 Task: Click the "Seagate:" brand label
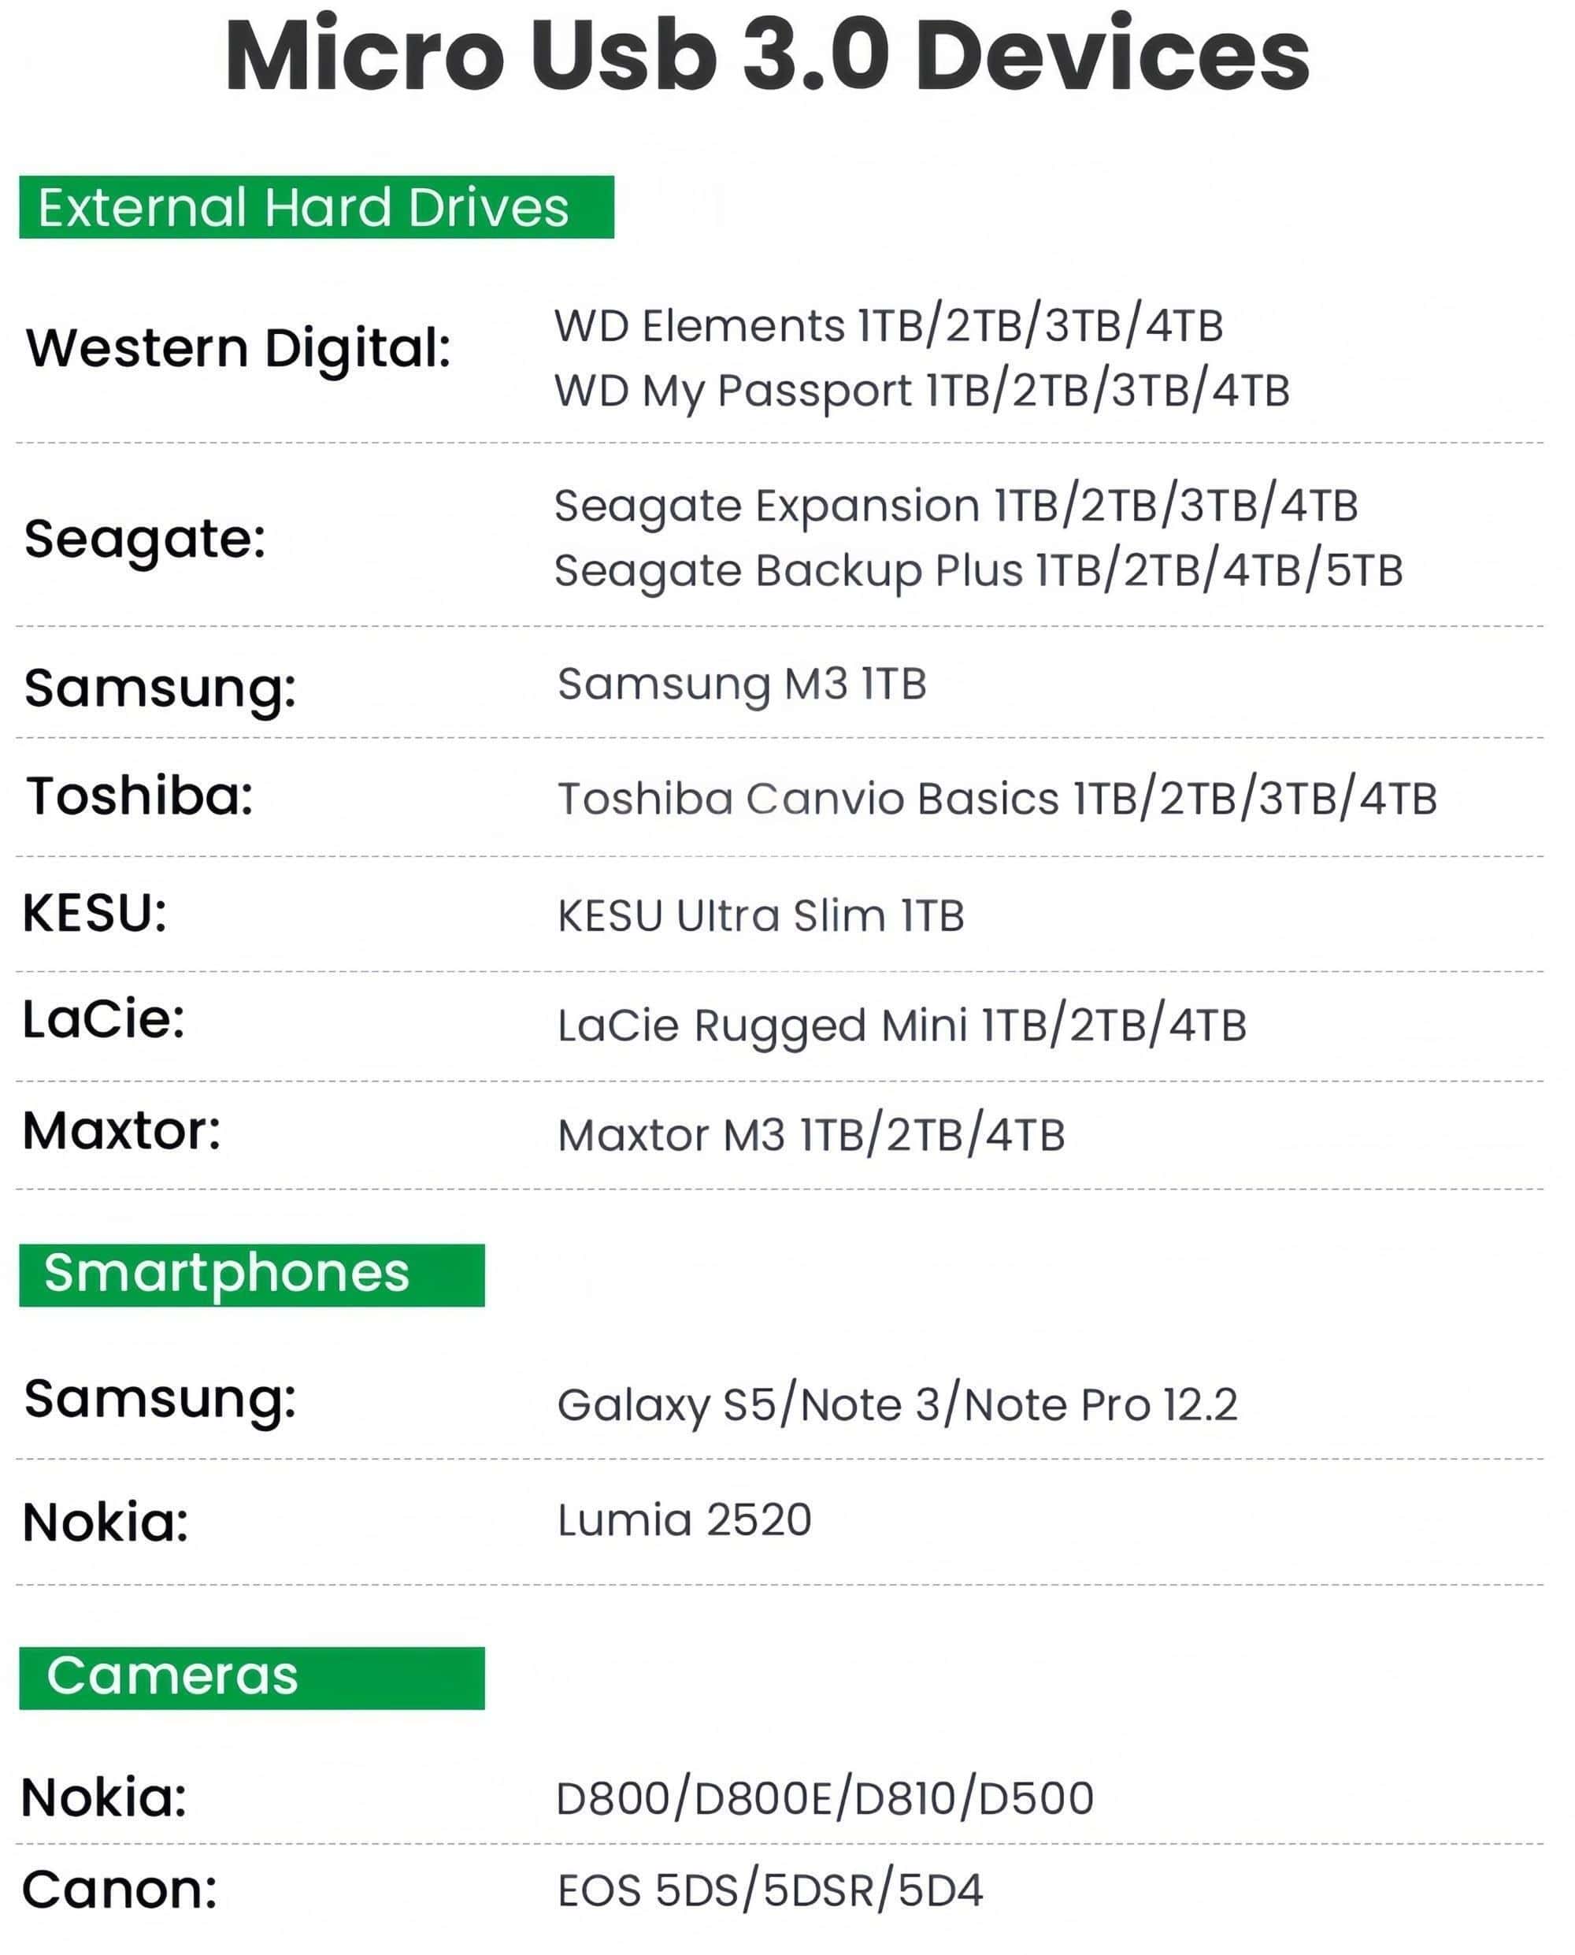point(145,539)
